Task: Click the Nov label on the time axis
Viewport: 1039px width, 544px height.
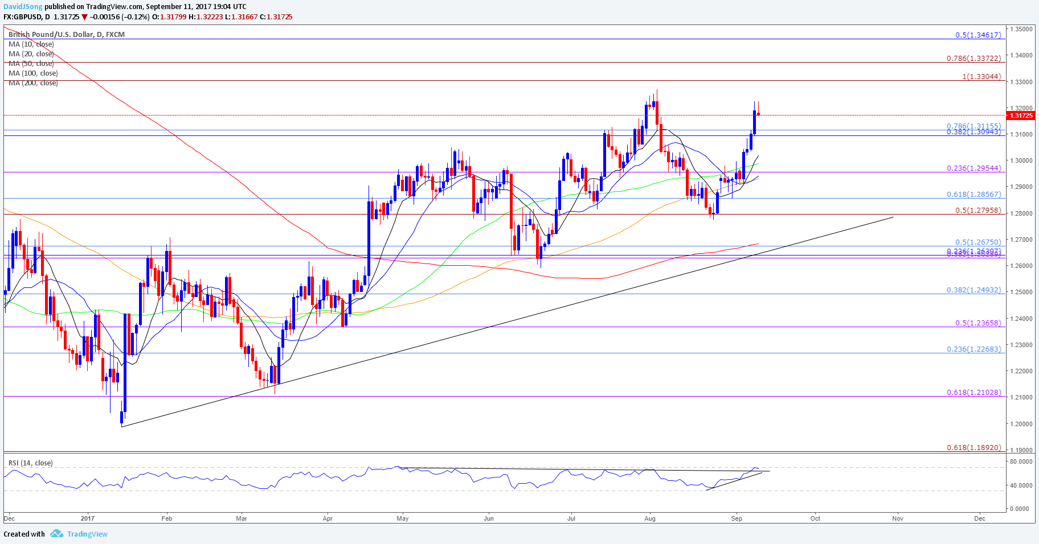Action: (898, 518)
